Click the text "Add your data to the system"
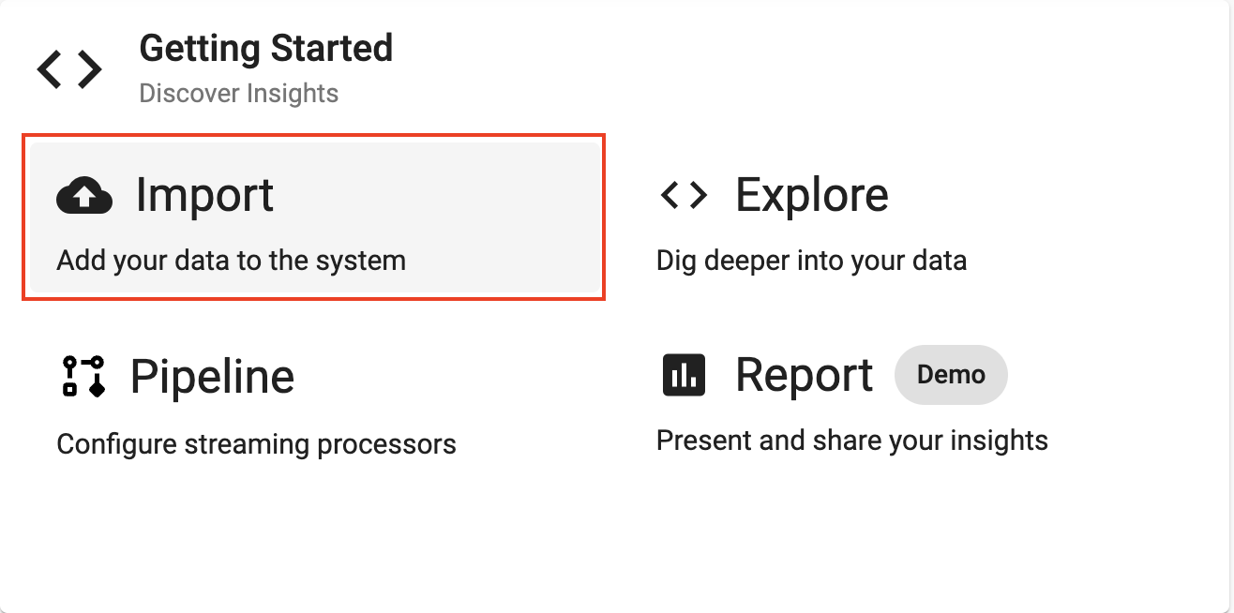This screenshot has height=613, width=1234. (232, 260)
